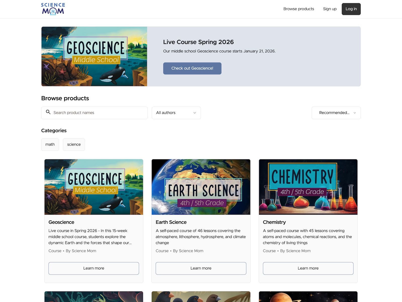Click the All authors chevron arrow

[x=195, y=113]
